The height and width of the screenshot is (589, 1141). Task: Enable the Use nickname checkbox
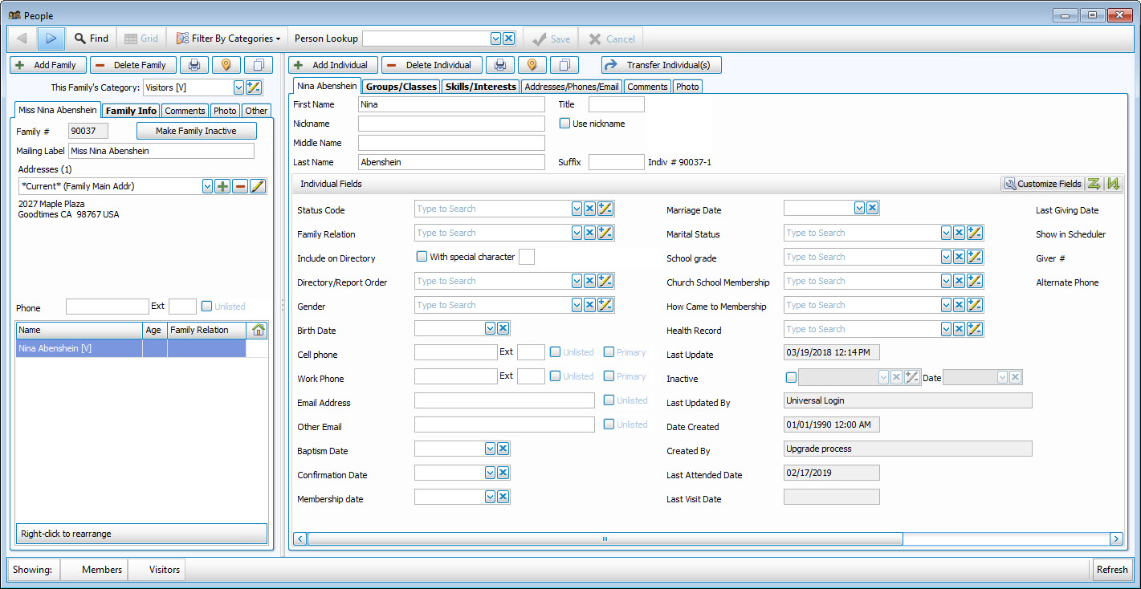tap(564, 123)
